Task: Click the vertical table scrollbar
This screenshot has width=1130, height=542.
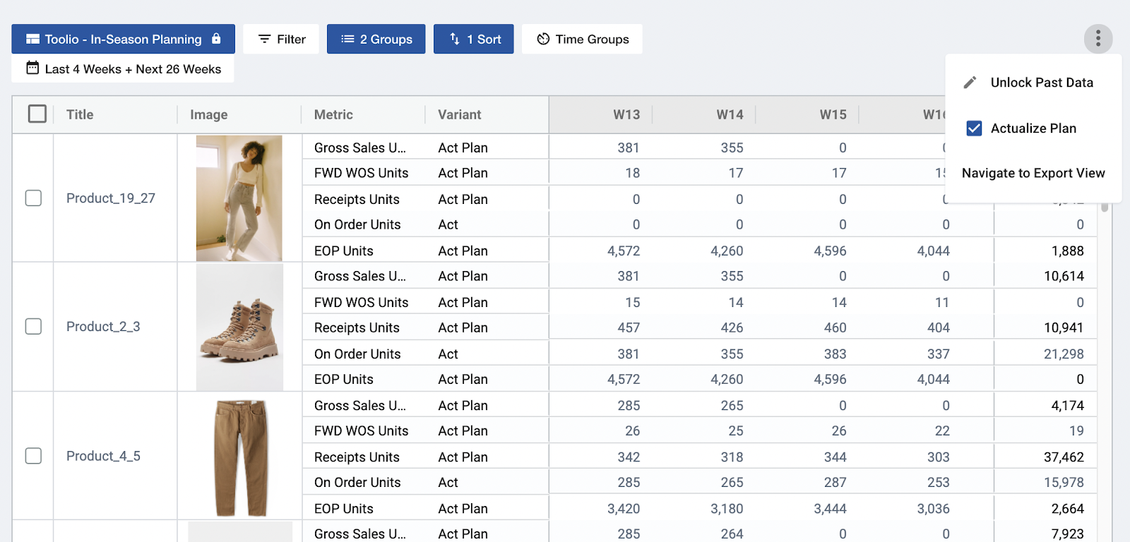Action: click(x=1105, y=207)
